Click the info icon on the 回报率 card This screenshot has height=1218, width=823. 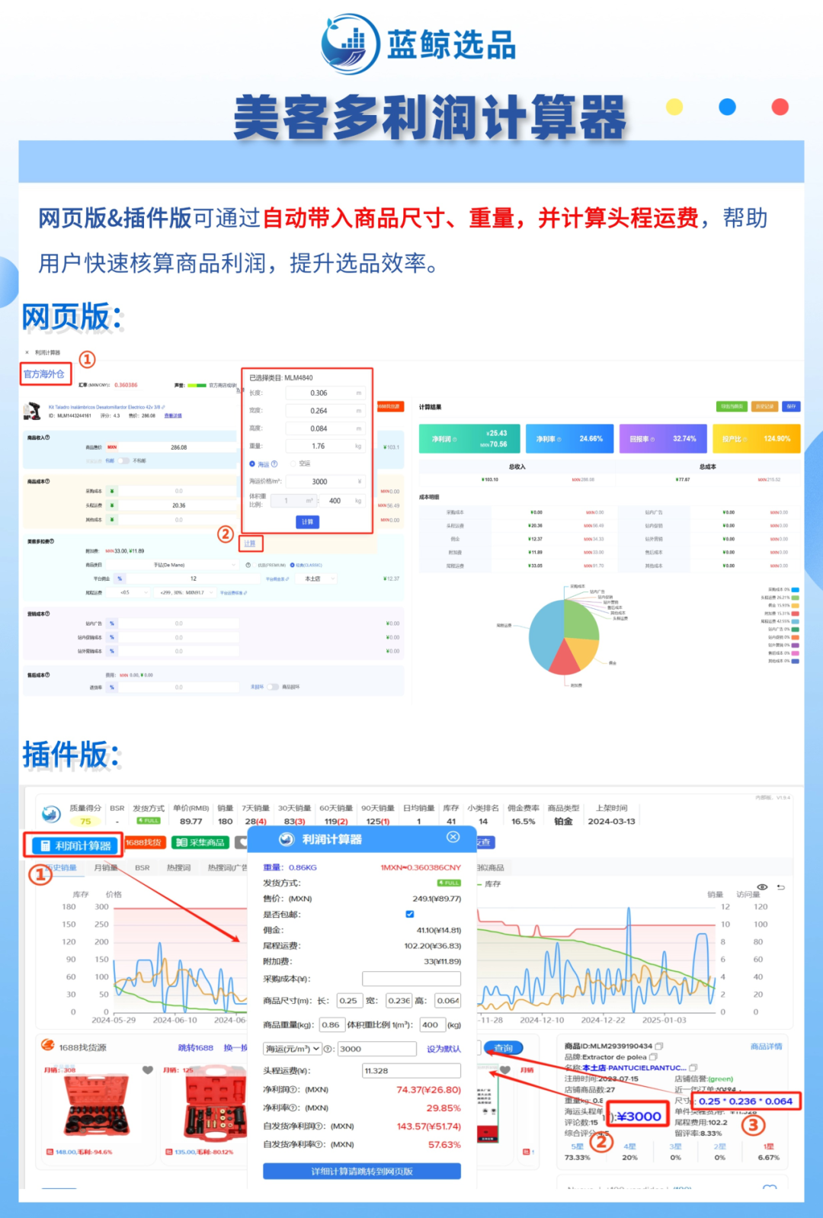pos(653,439)
